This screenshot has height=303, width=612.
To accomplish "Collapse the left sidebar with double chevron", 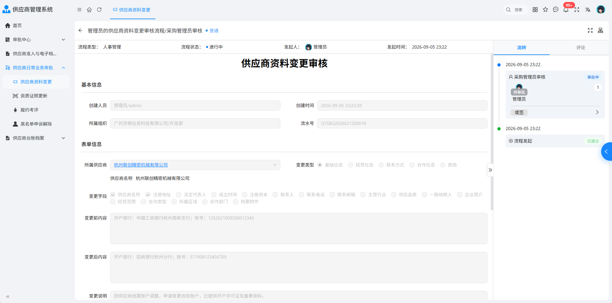I will point(8,297).
